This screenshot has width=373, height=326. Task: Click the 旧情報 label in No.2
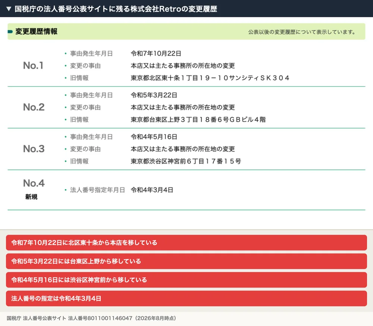(x=79, y=119)
